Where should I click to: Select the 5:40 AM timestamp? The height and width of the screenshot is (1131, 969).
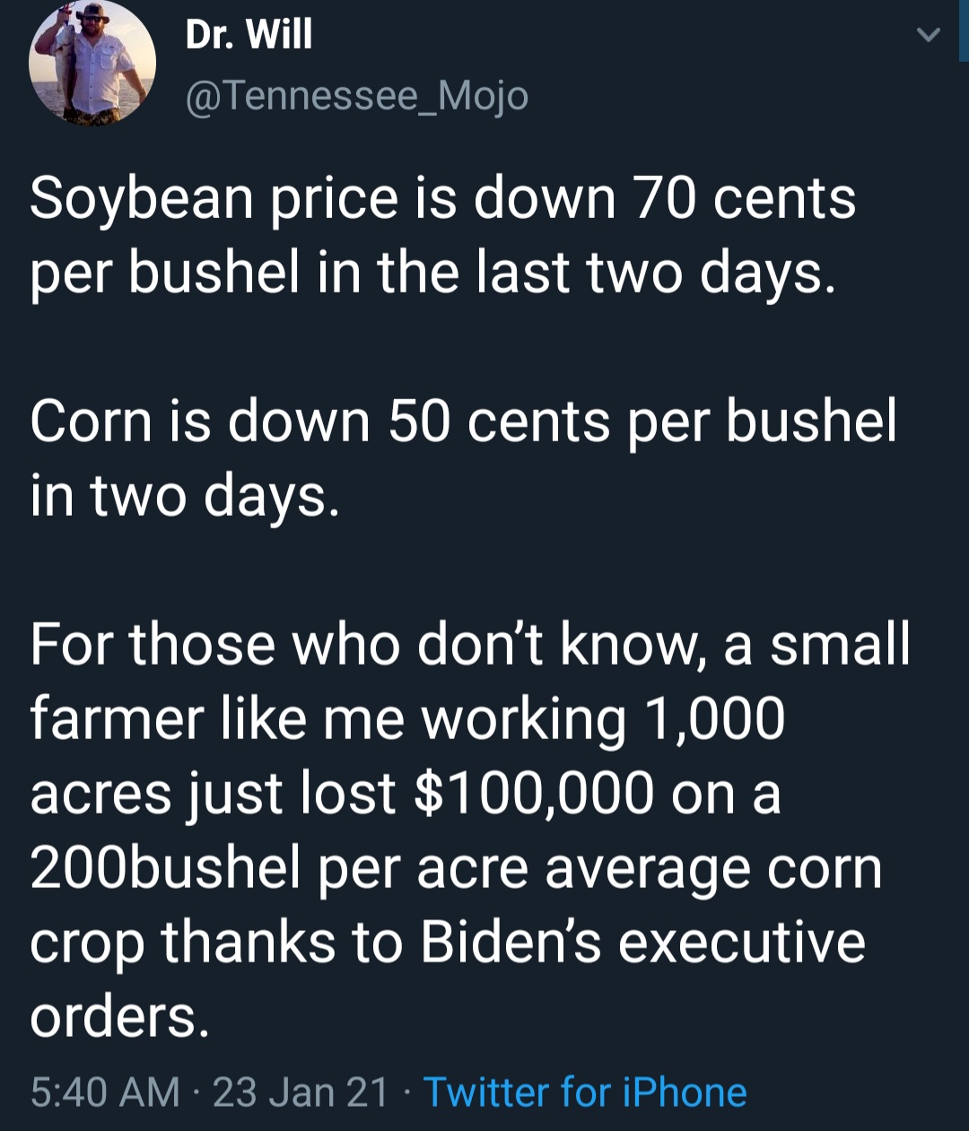(x=105, y=1092)
